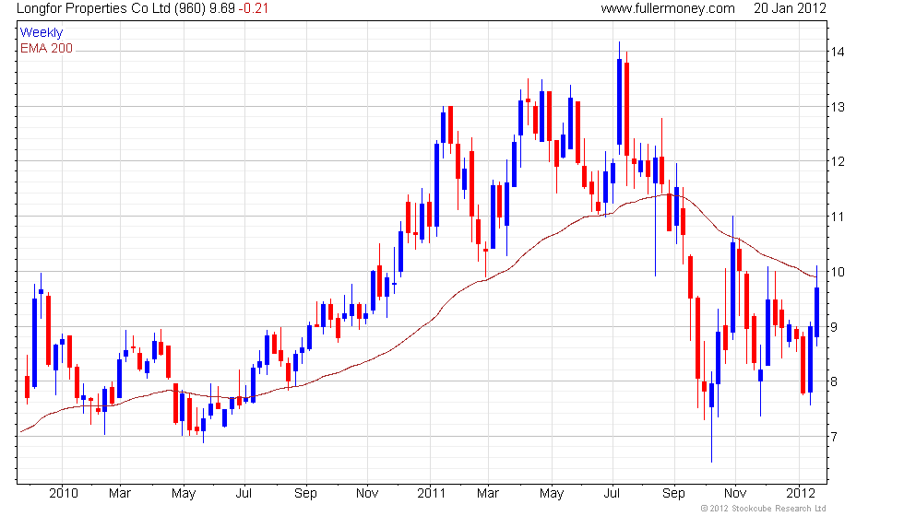Click the price axis label 14
The image size is (904, 516).
tap(838, 52)
